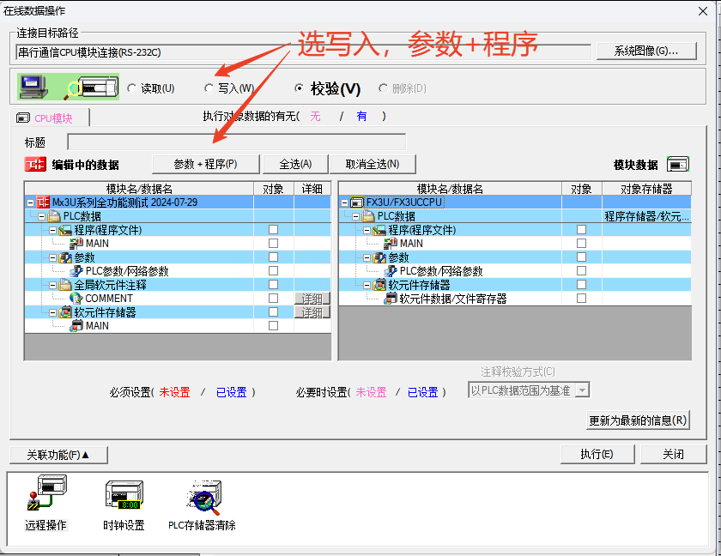This screenshot has height=556, width=721.
Task: Collapse the 关联功能(F) panel
Action: click(x=57, y=455)
